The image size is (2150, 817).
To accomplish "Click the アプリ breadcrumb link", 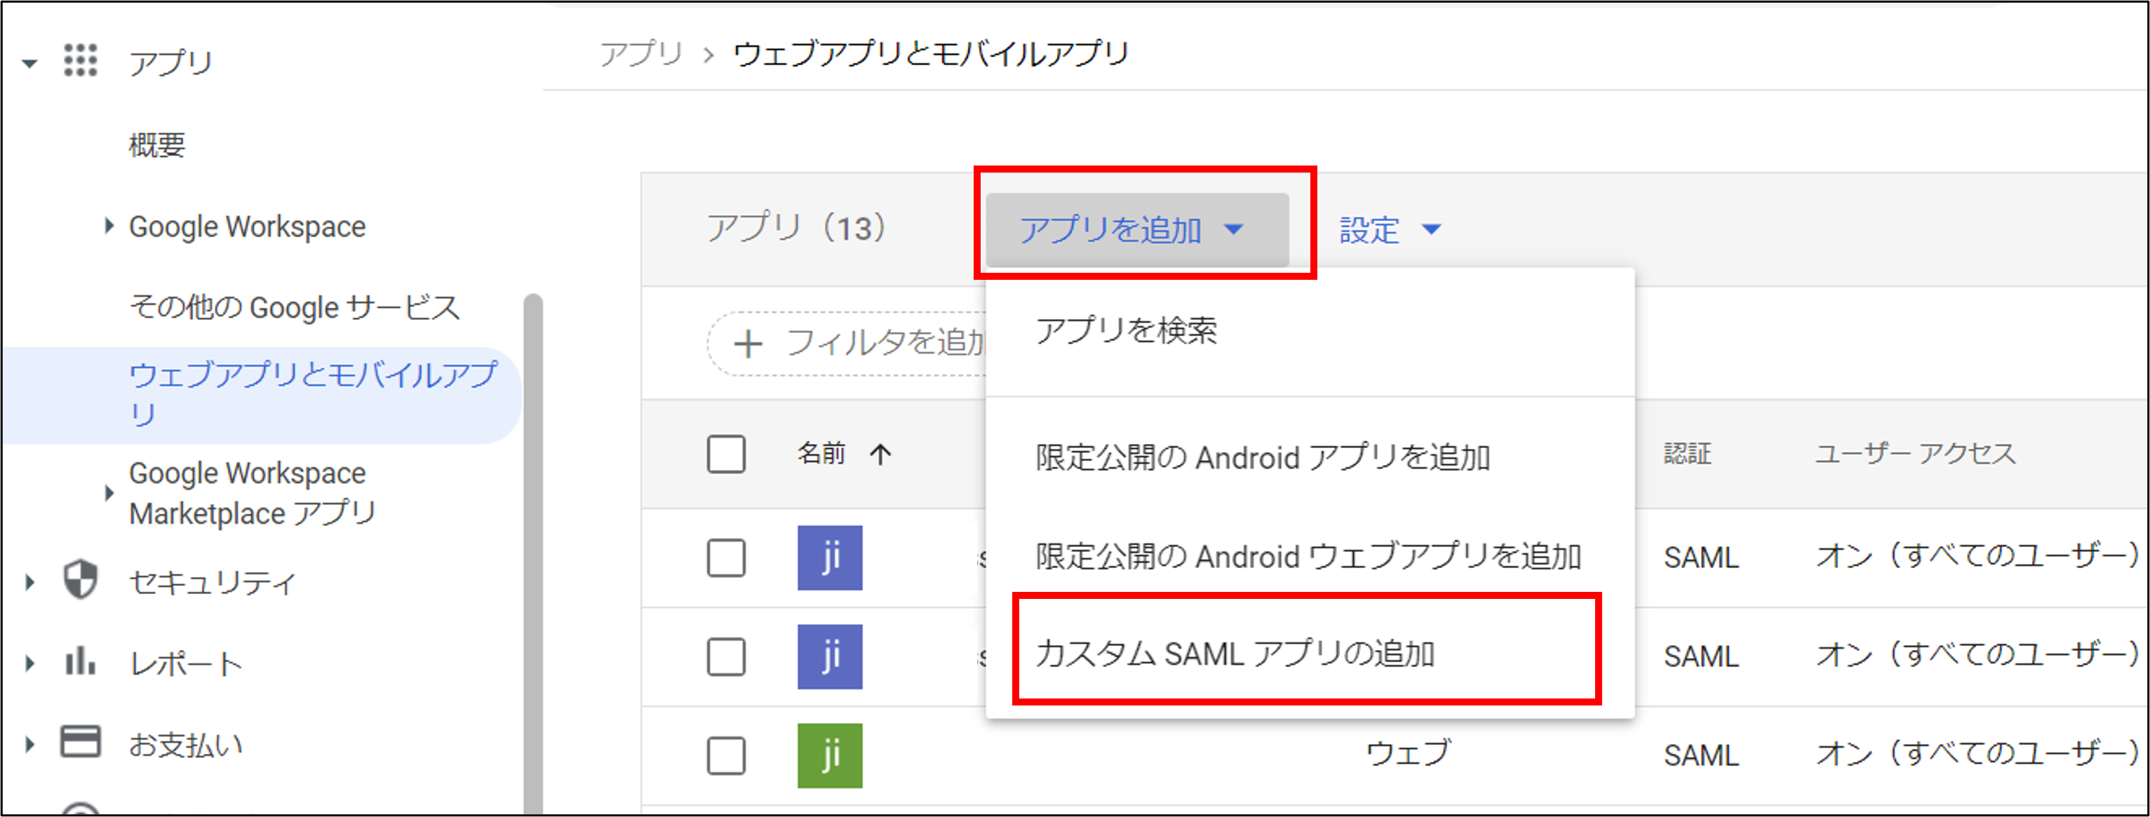I will click(641, 54).
